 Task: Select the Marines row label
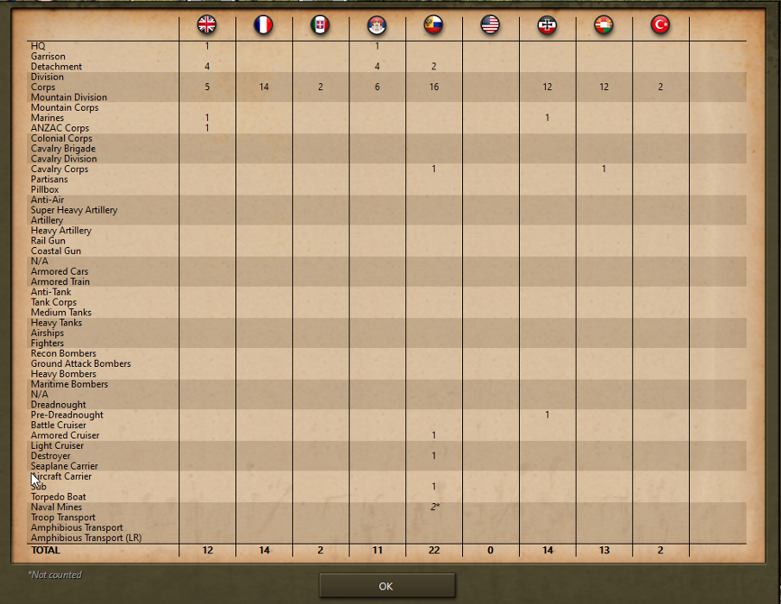coord(48,117)
